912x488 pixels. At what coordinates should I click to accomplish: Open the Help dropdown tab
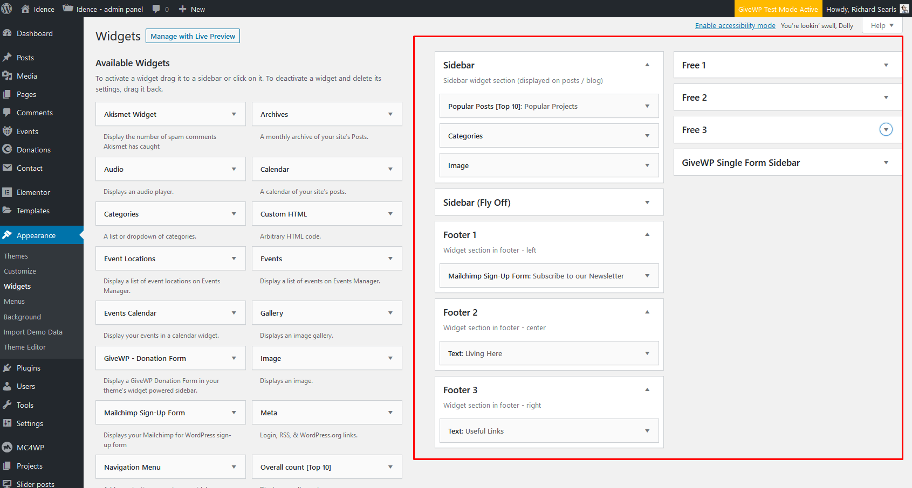coord(882,25)
